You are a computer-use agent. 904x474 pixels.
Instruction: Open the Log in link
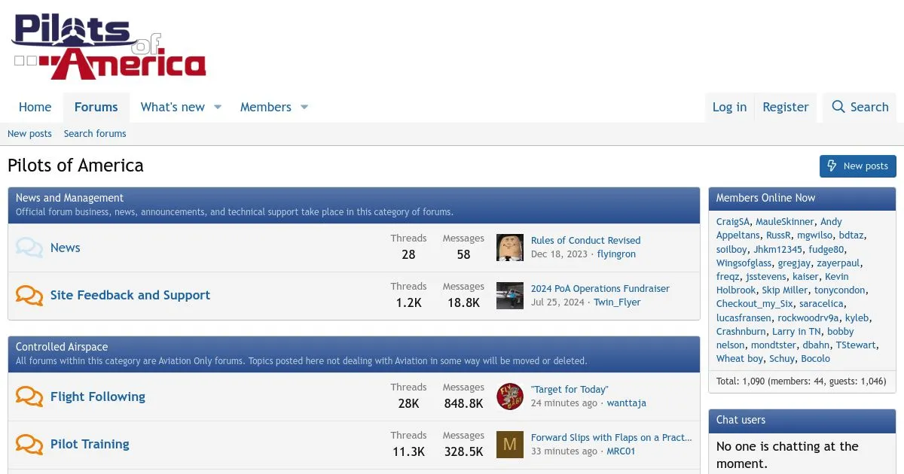click(x=730, y=107)
